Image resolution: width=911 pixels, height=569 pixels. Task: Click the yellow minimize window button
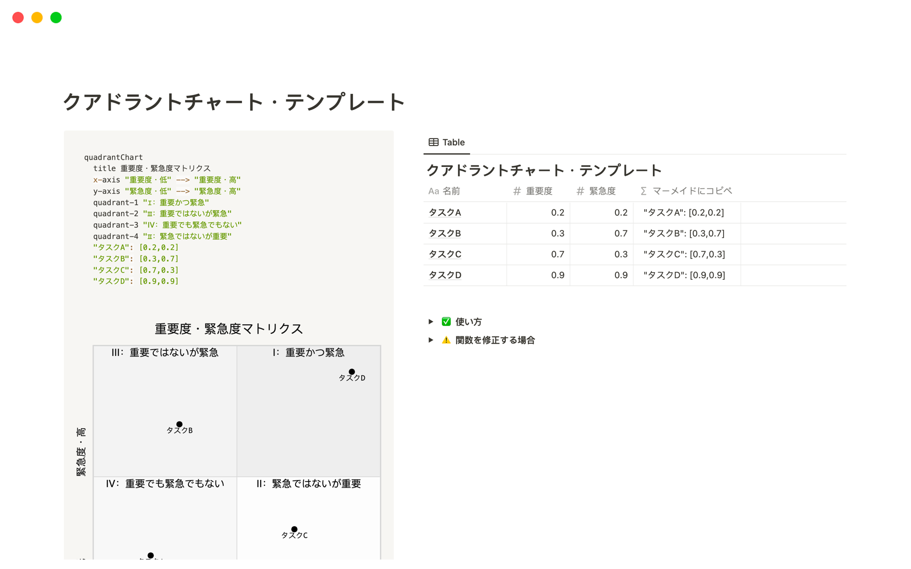coord(37,18)
